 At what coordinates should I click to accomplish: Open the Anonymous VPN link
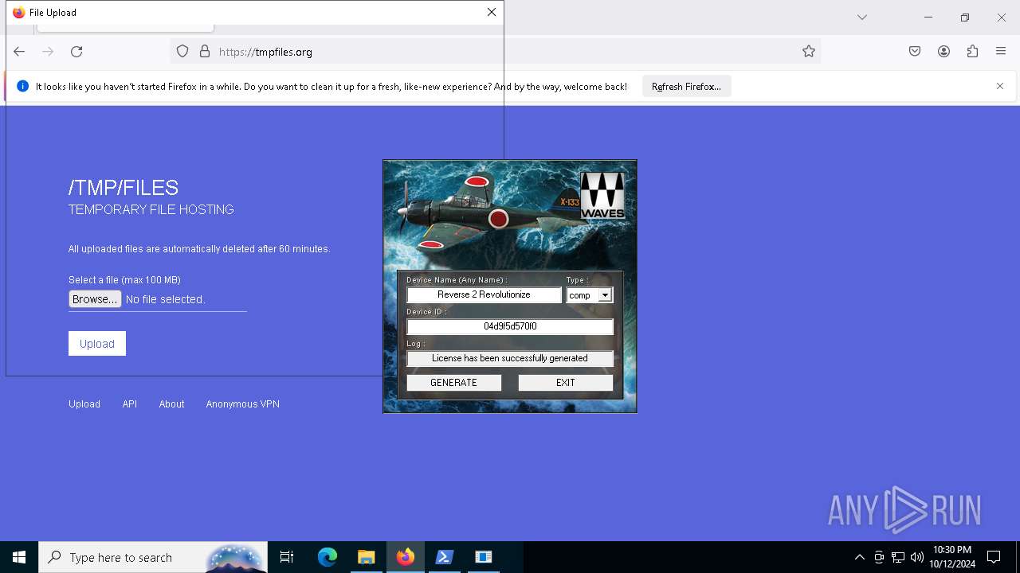(243, 404)
